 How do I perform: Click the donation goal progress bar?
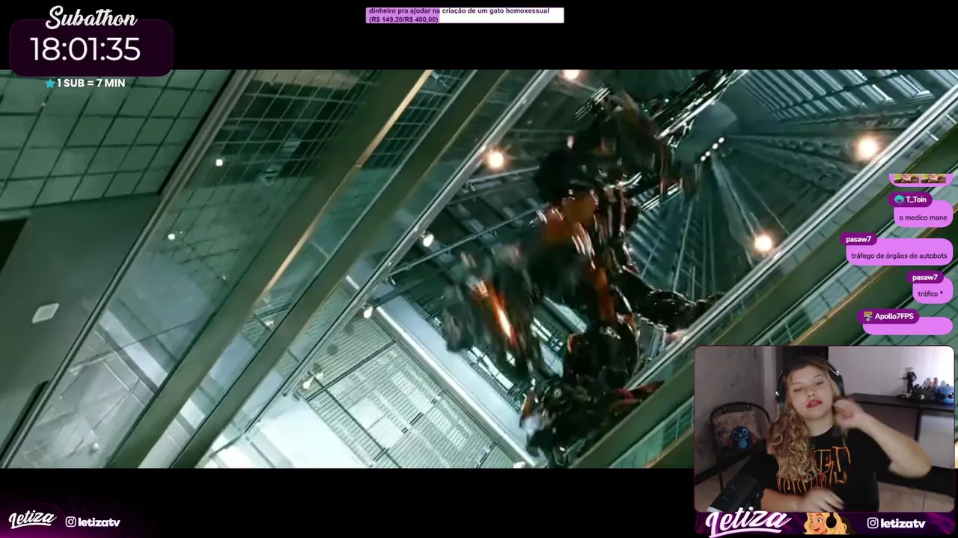tap(465, 15)
